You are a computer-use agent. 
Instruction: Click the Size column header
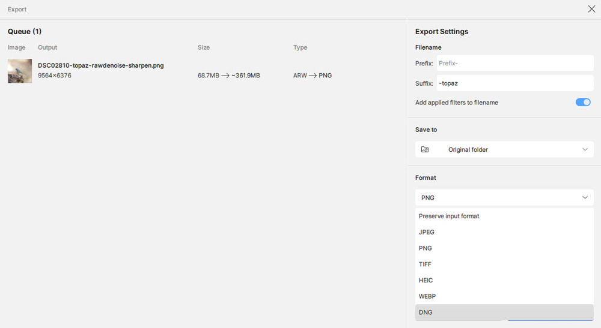204,47
